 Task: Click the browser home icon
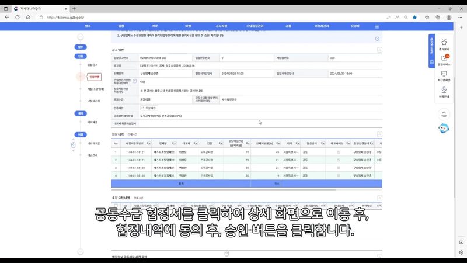click(28, 18)
